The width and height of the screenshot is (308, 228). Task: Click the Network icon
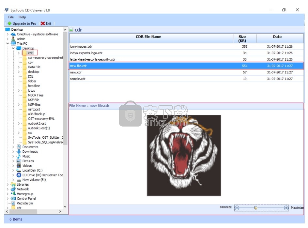(x=13, y=189)
